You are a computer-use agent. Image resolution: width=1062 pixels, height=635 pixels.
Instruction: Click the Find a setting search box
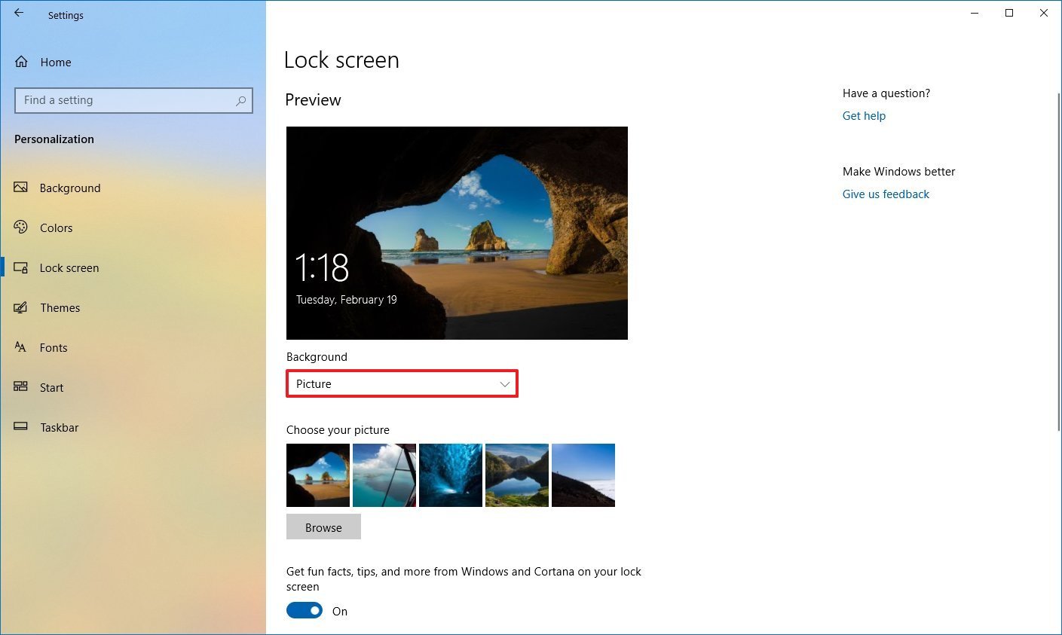(124, 100)
